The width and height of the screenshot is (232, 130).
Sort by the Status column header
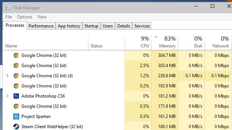pos(107,43)
